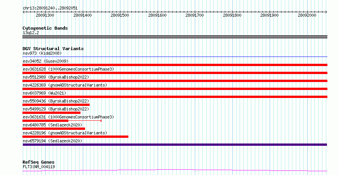Click the right arrow of the ruler
Image resolution: width=338 pixels, height=175 pixels.
click(x=326, y=12)
